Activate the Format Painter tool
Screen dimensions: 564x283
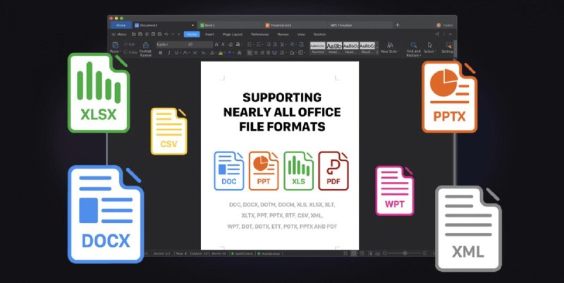tap(146, 49)
